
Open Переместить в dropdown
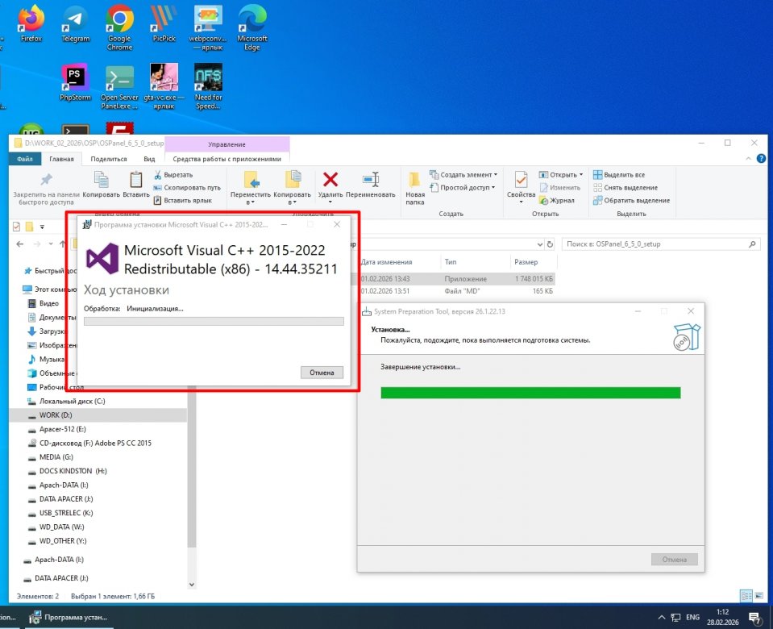251,189
